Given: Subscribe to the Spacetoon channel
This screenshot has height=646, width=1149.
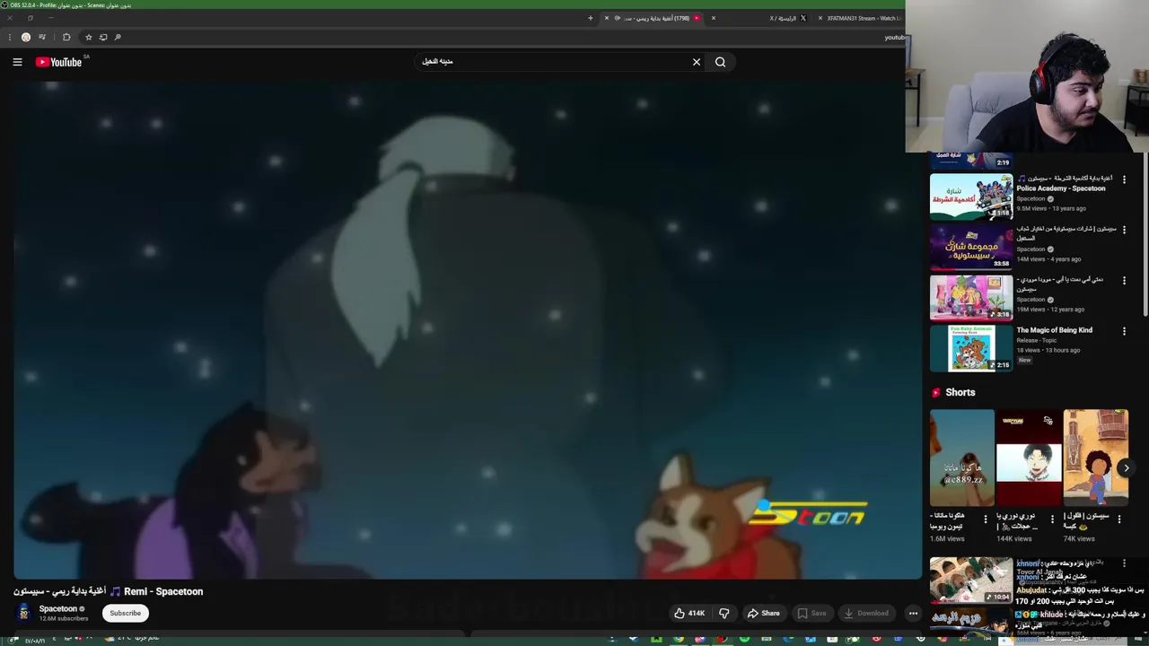Looking at the screenshot, I should (x=125, y=613).
